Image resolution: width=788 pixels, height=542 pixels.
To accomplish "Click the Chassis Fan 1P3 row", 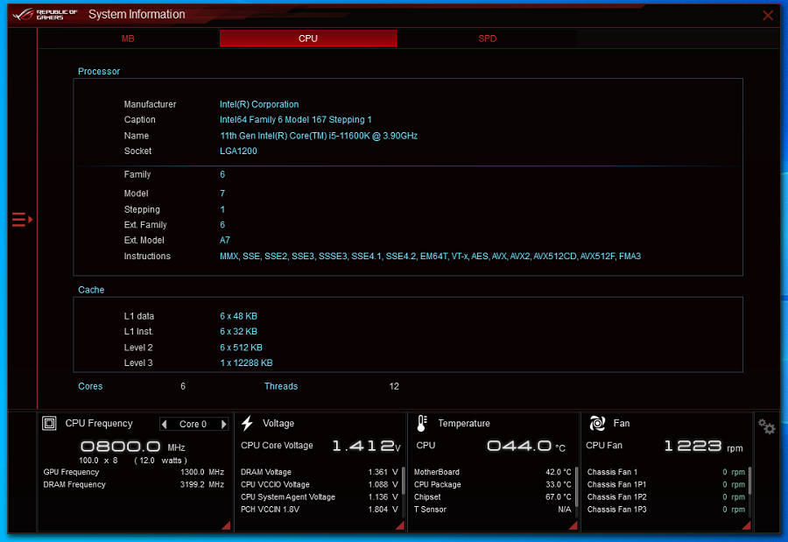I will pos(666,510).
